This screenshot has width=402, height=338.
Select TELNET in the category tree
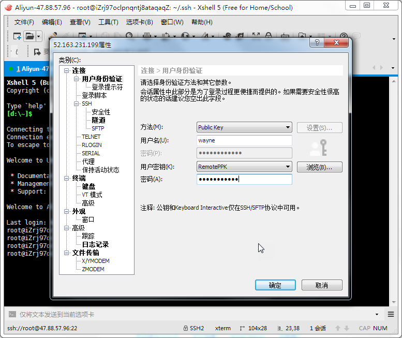[x=91, y=137]
